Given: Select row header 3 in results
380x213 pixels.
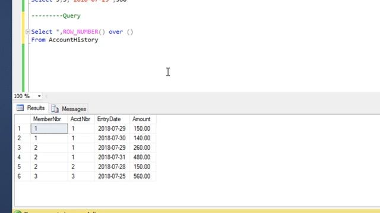Looking at the screenshot, I should click(23, 147).
